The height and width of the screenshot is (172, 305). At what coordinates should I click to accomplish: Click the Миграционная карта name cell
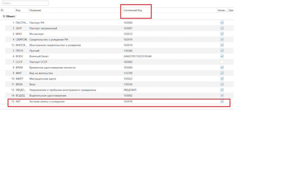click(43, 79)
